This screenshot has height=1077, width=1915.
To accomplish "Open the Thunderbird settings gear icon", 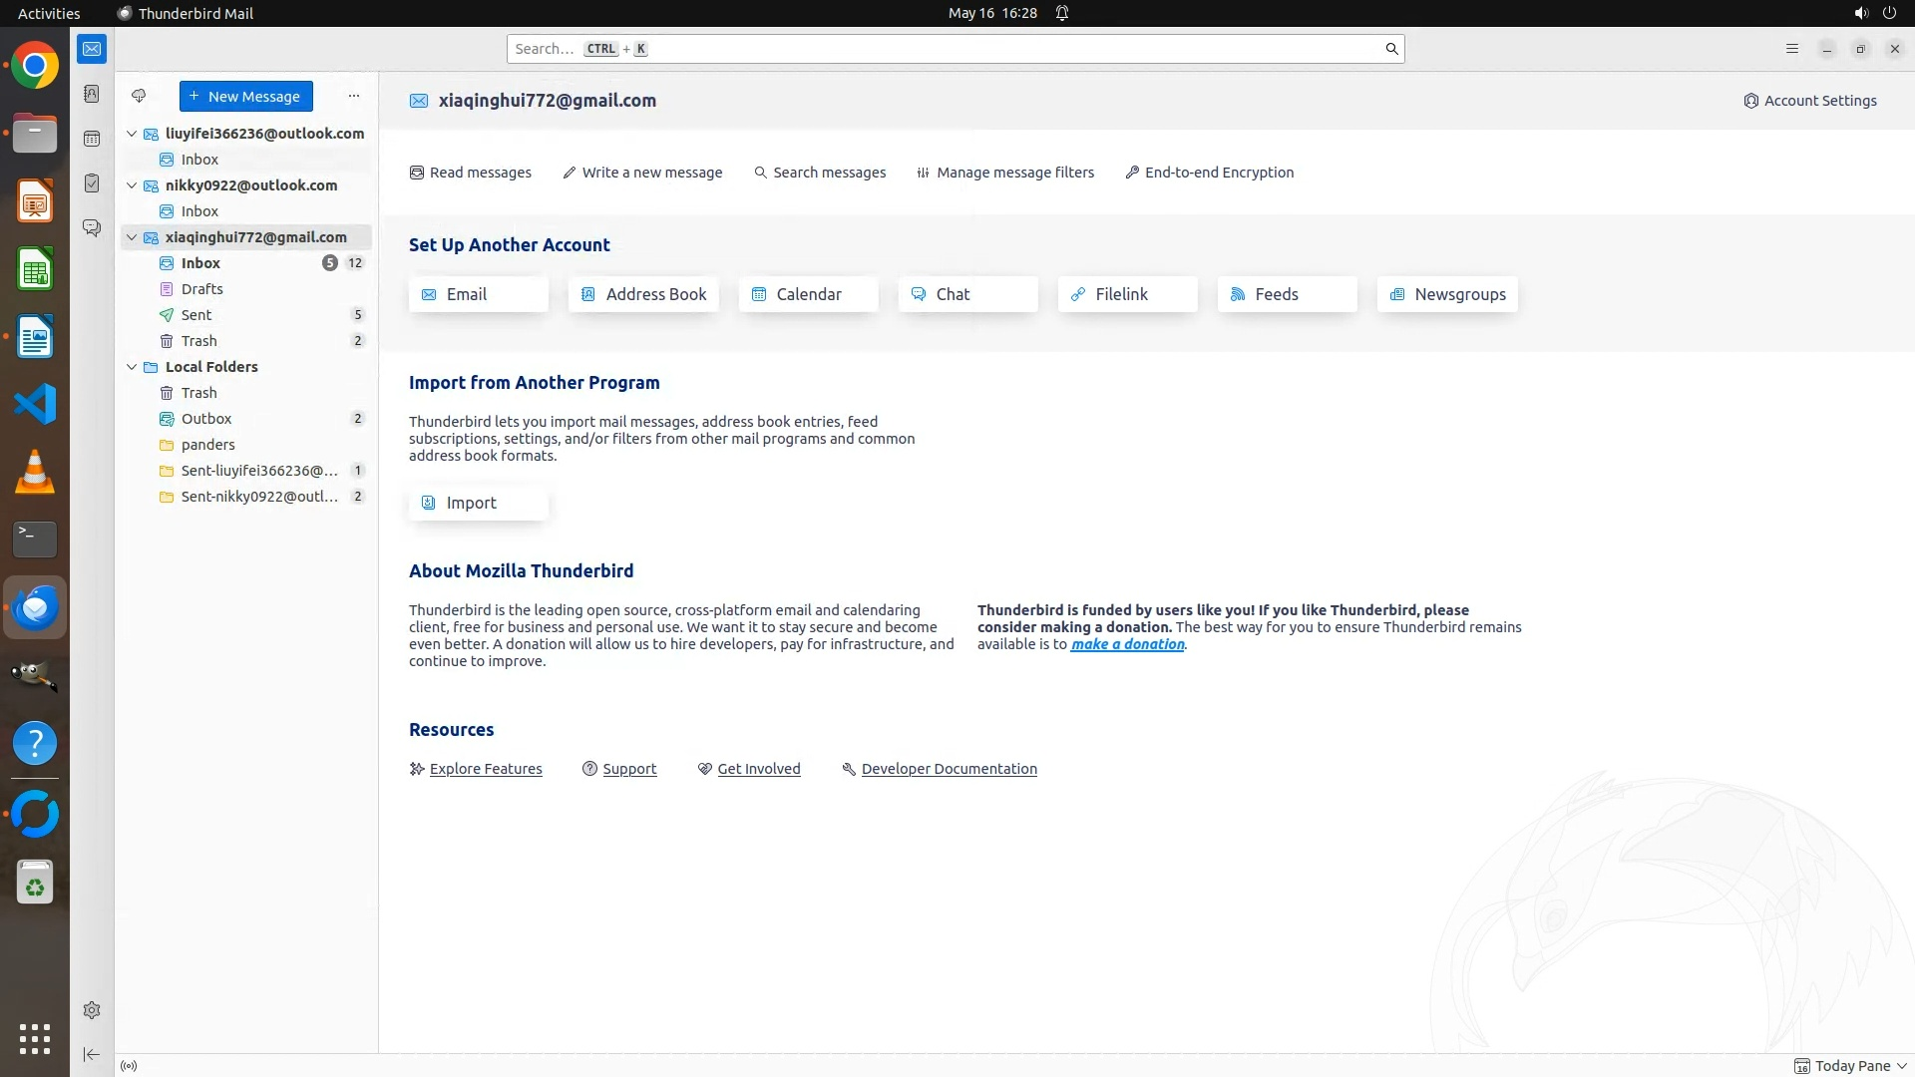I will (92, 1010).
